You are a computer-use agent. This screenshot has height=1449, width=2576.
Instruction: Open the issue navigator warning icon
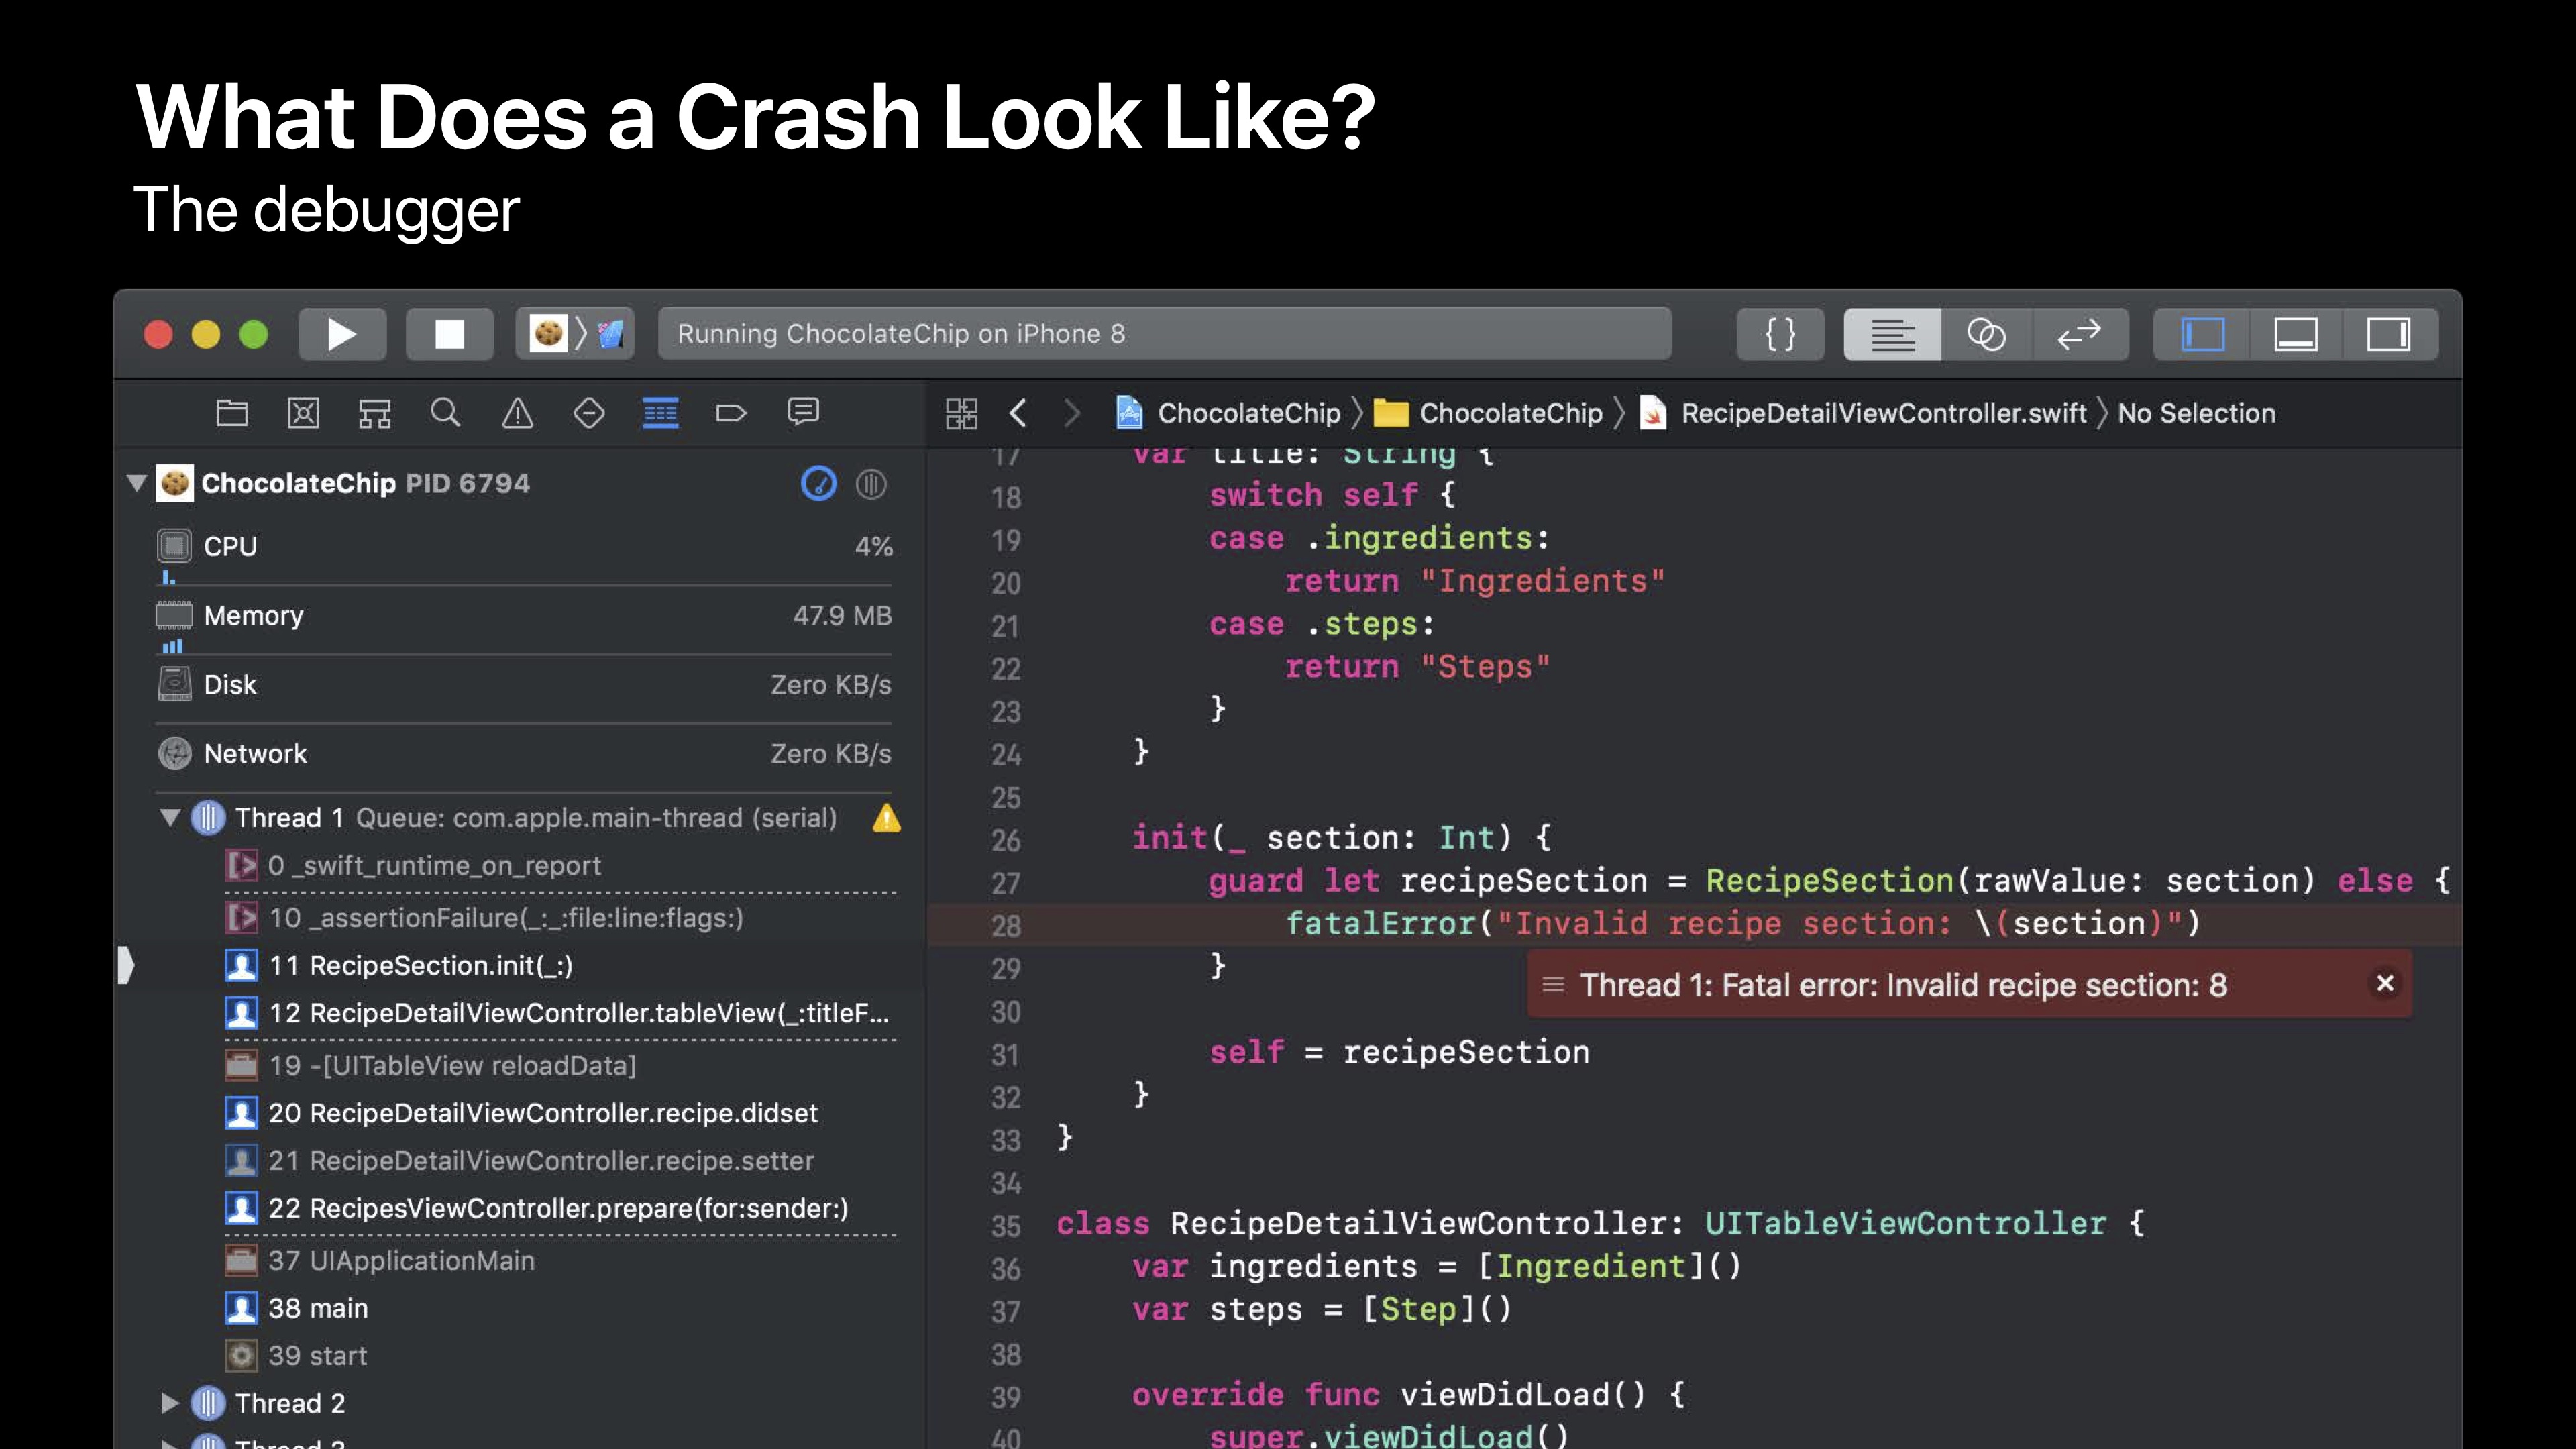click(517, 413)
